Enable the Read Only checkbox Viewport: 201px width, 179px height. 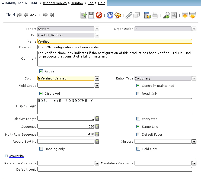(138, 94)
